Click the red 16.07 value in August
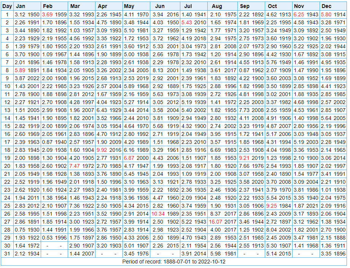Viewport: 350px width, 268px height. pos(216,222)
